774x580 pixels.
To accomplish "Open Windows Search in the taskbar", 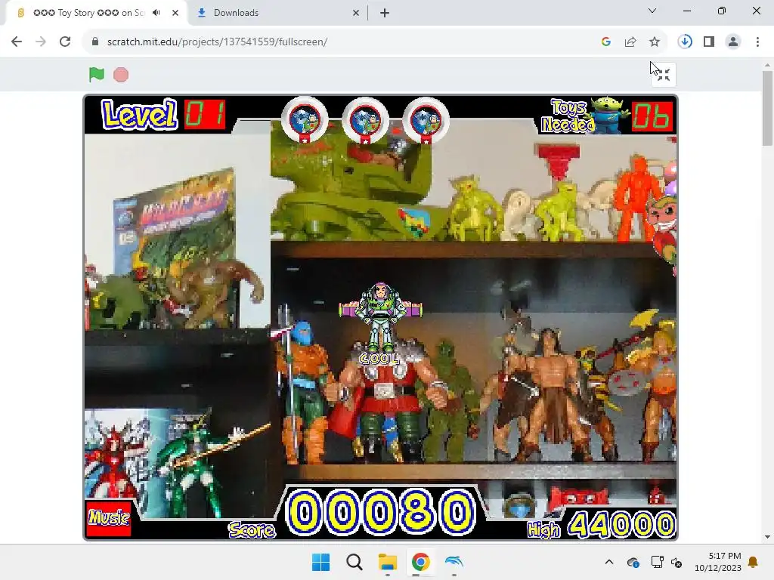I will coord(354,562).
